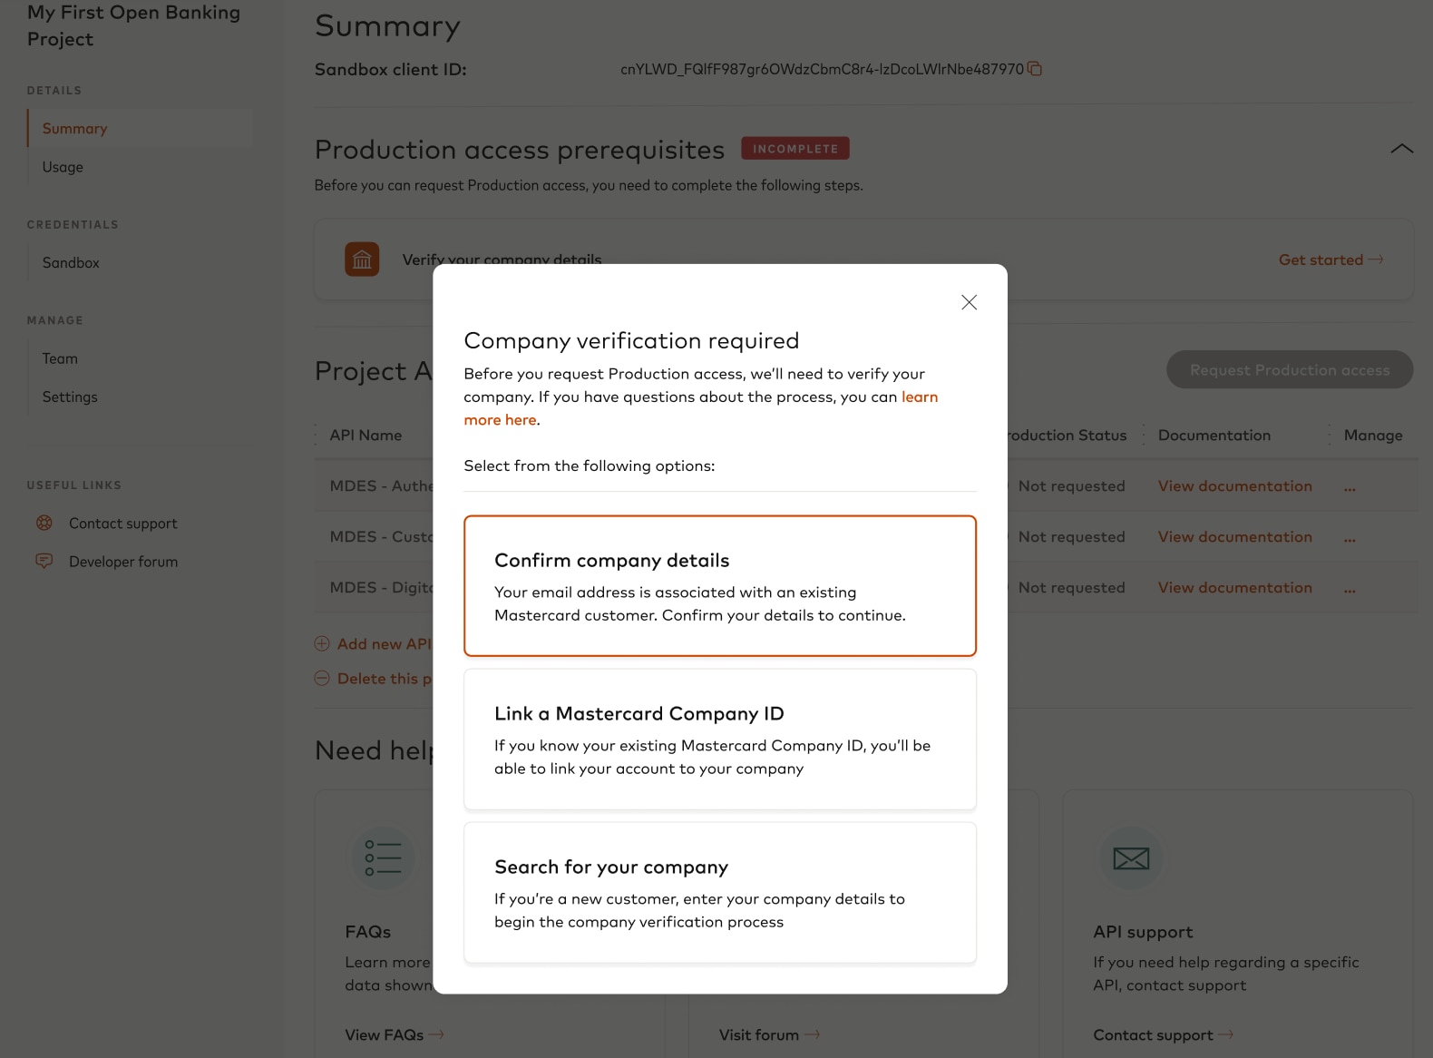Click the Contact support lifebuoy icon

[x=44, y=523]
